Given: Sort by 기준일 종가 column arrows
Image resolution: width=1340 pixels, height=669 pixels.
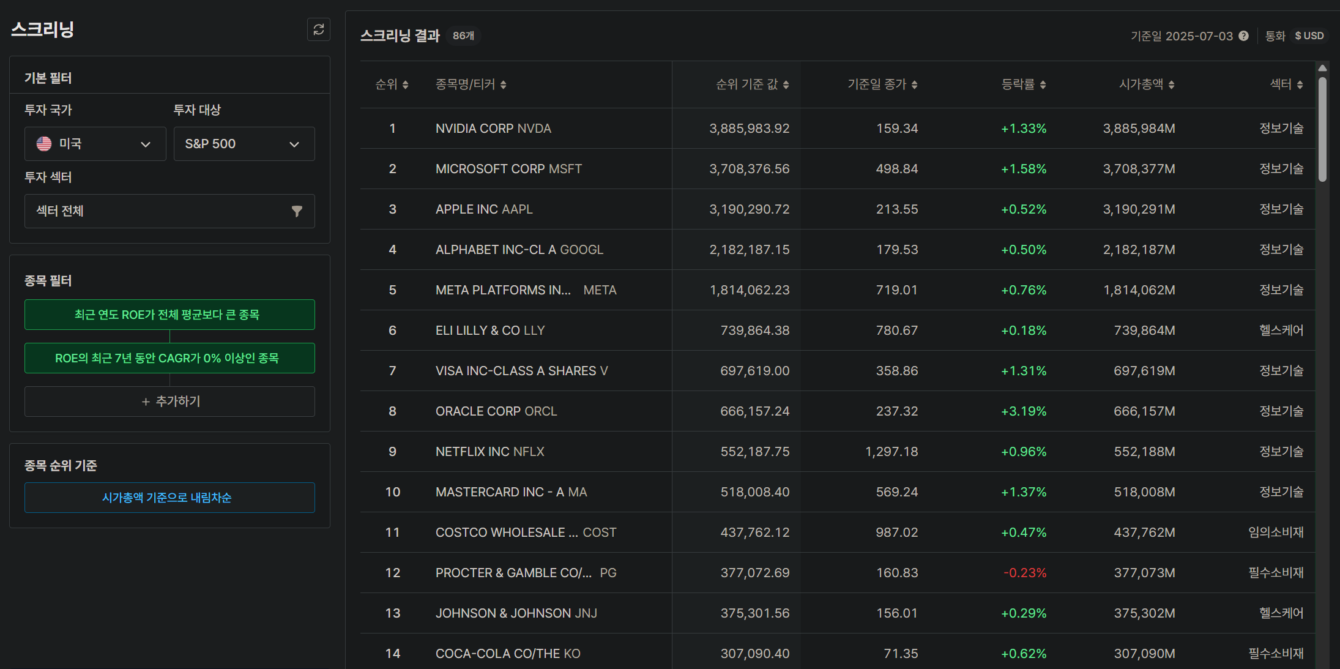Looking at the screenshot, I should click(914, 84).
